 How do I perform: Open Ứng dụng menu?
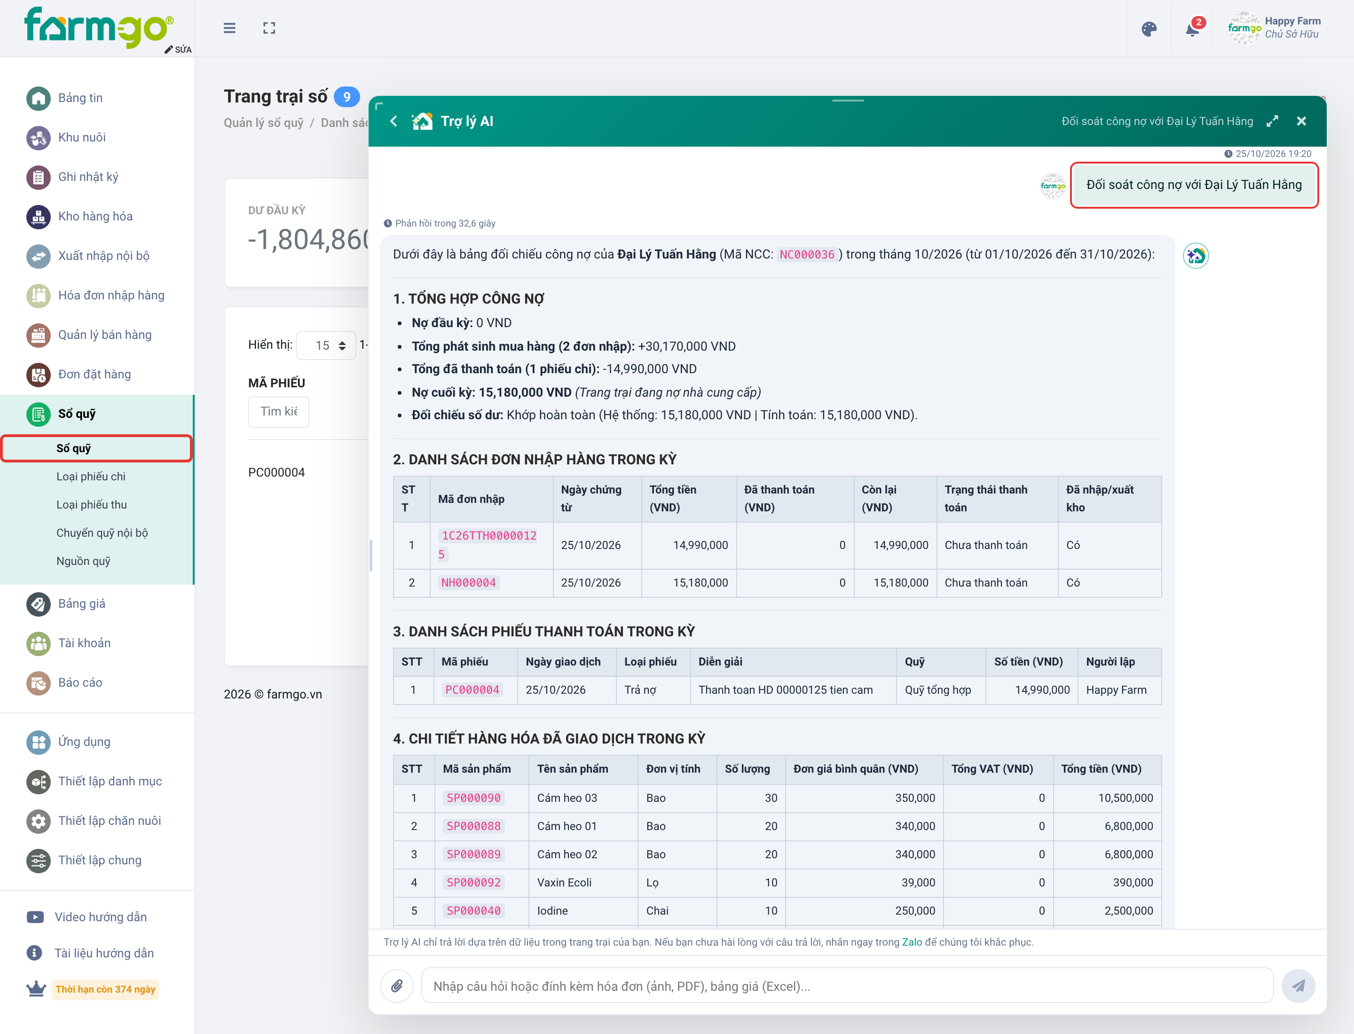pyautogui.click(x=97, y=742)
